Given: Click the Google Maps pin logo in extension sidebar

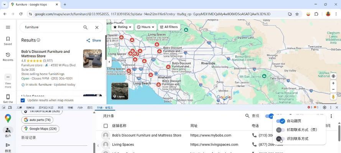Looking at the screenshot, I should [8, 118].
